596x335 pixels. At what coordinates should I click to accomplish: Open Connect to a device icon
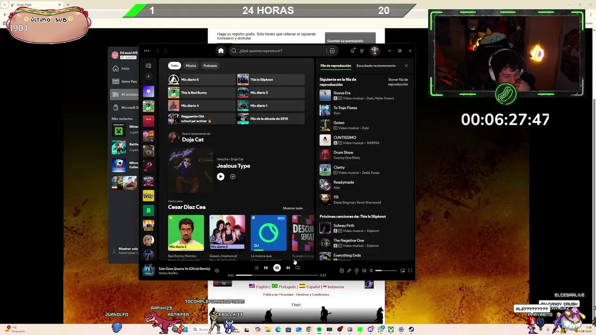tap(364, 270)
